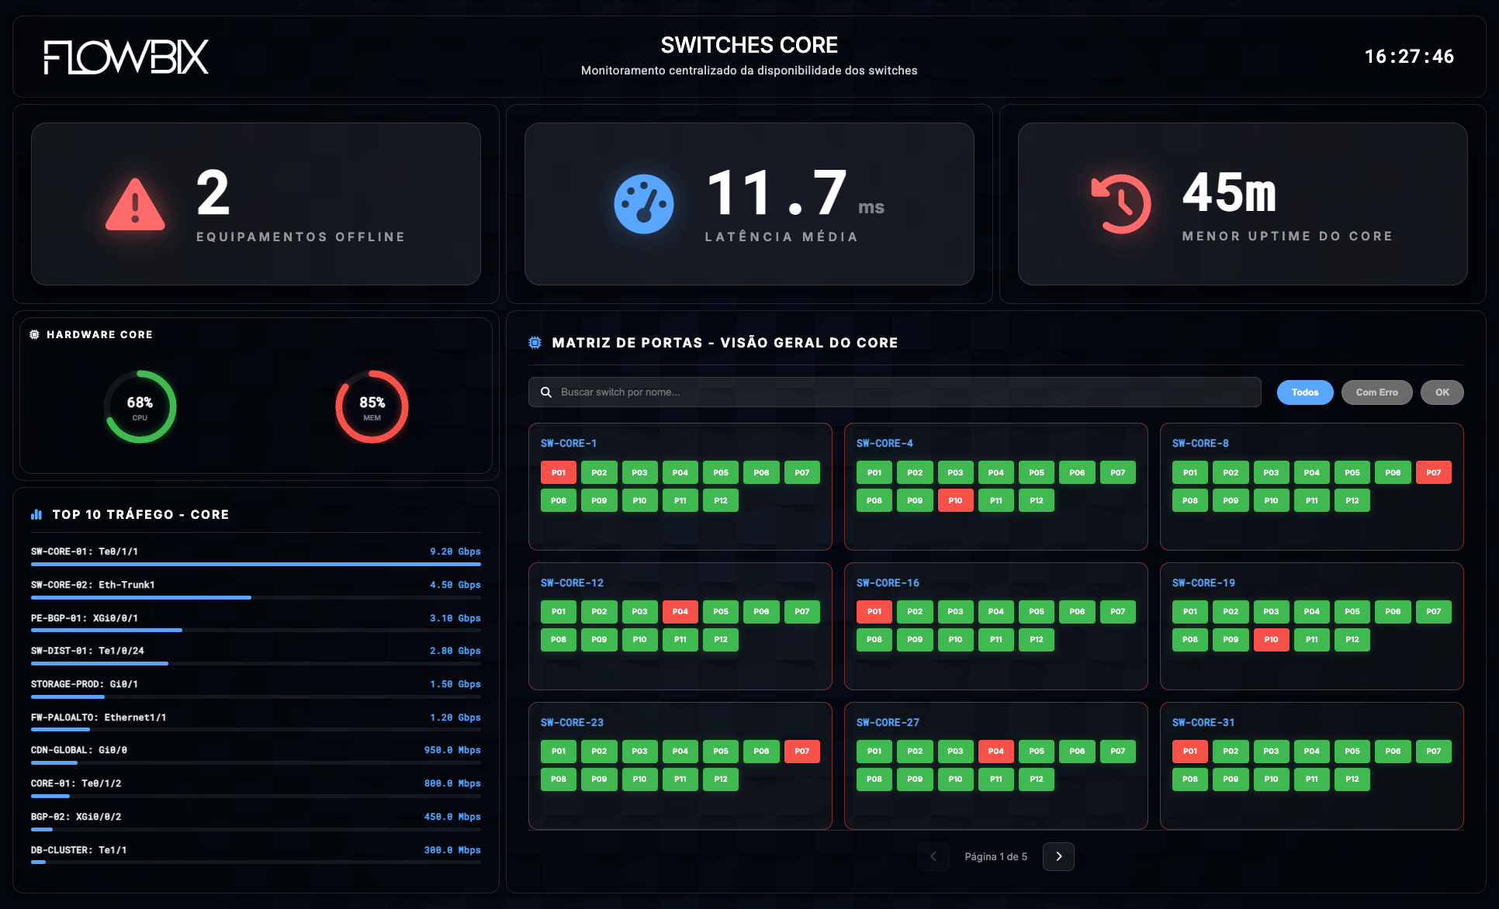The height and width of the screenshot is (909, 1499).
Task: Click the red uptime history clock icon
Action: (x=1121, y=204)
